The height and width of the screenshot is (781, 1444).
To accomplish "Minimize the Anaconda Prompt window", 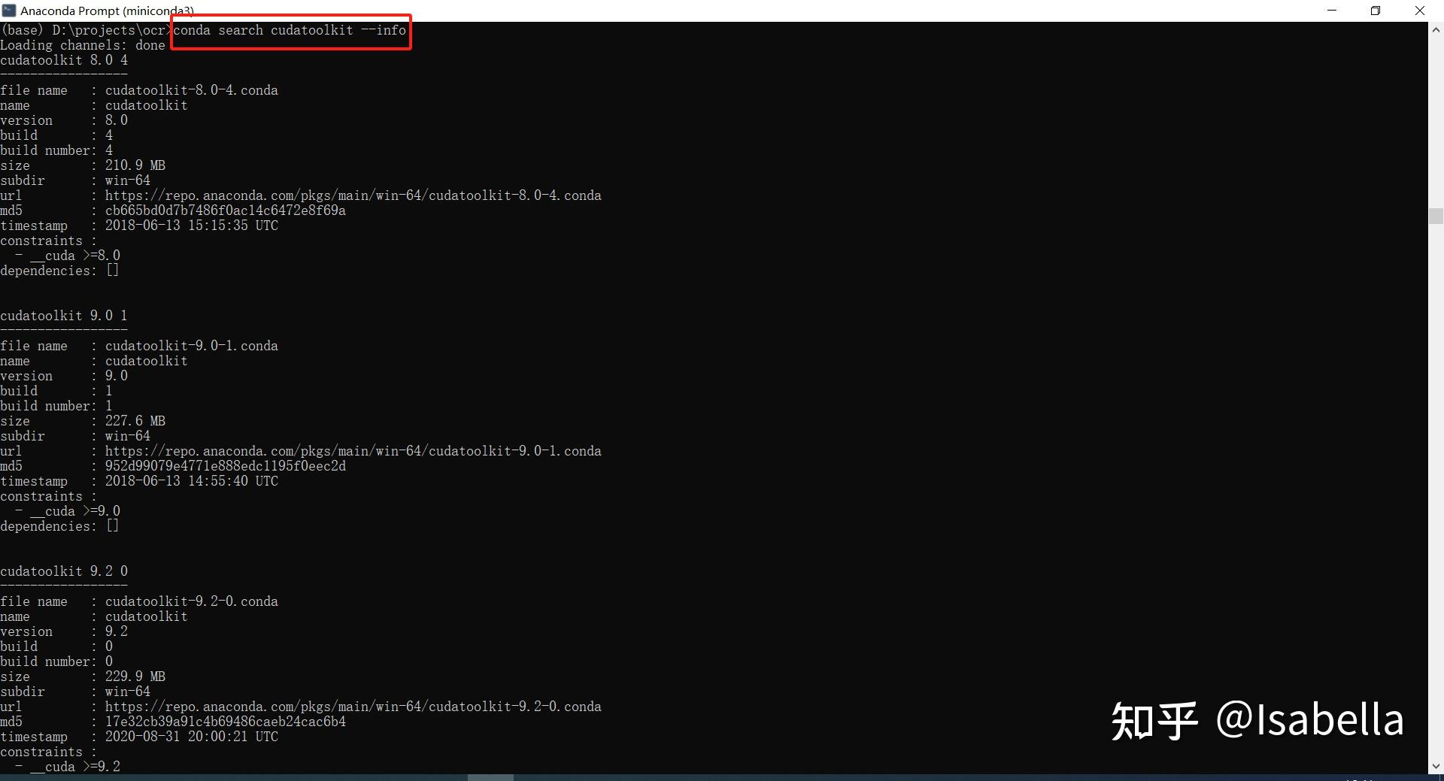I will tap(1333, 11).
